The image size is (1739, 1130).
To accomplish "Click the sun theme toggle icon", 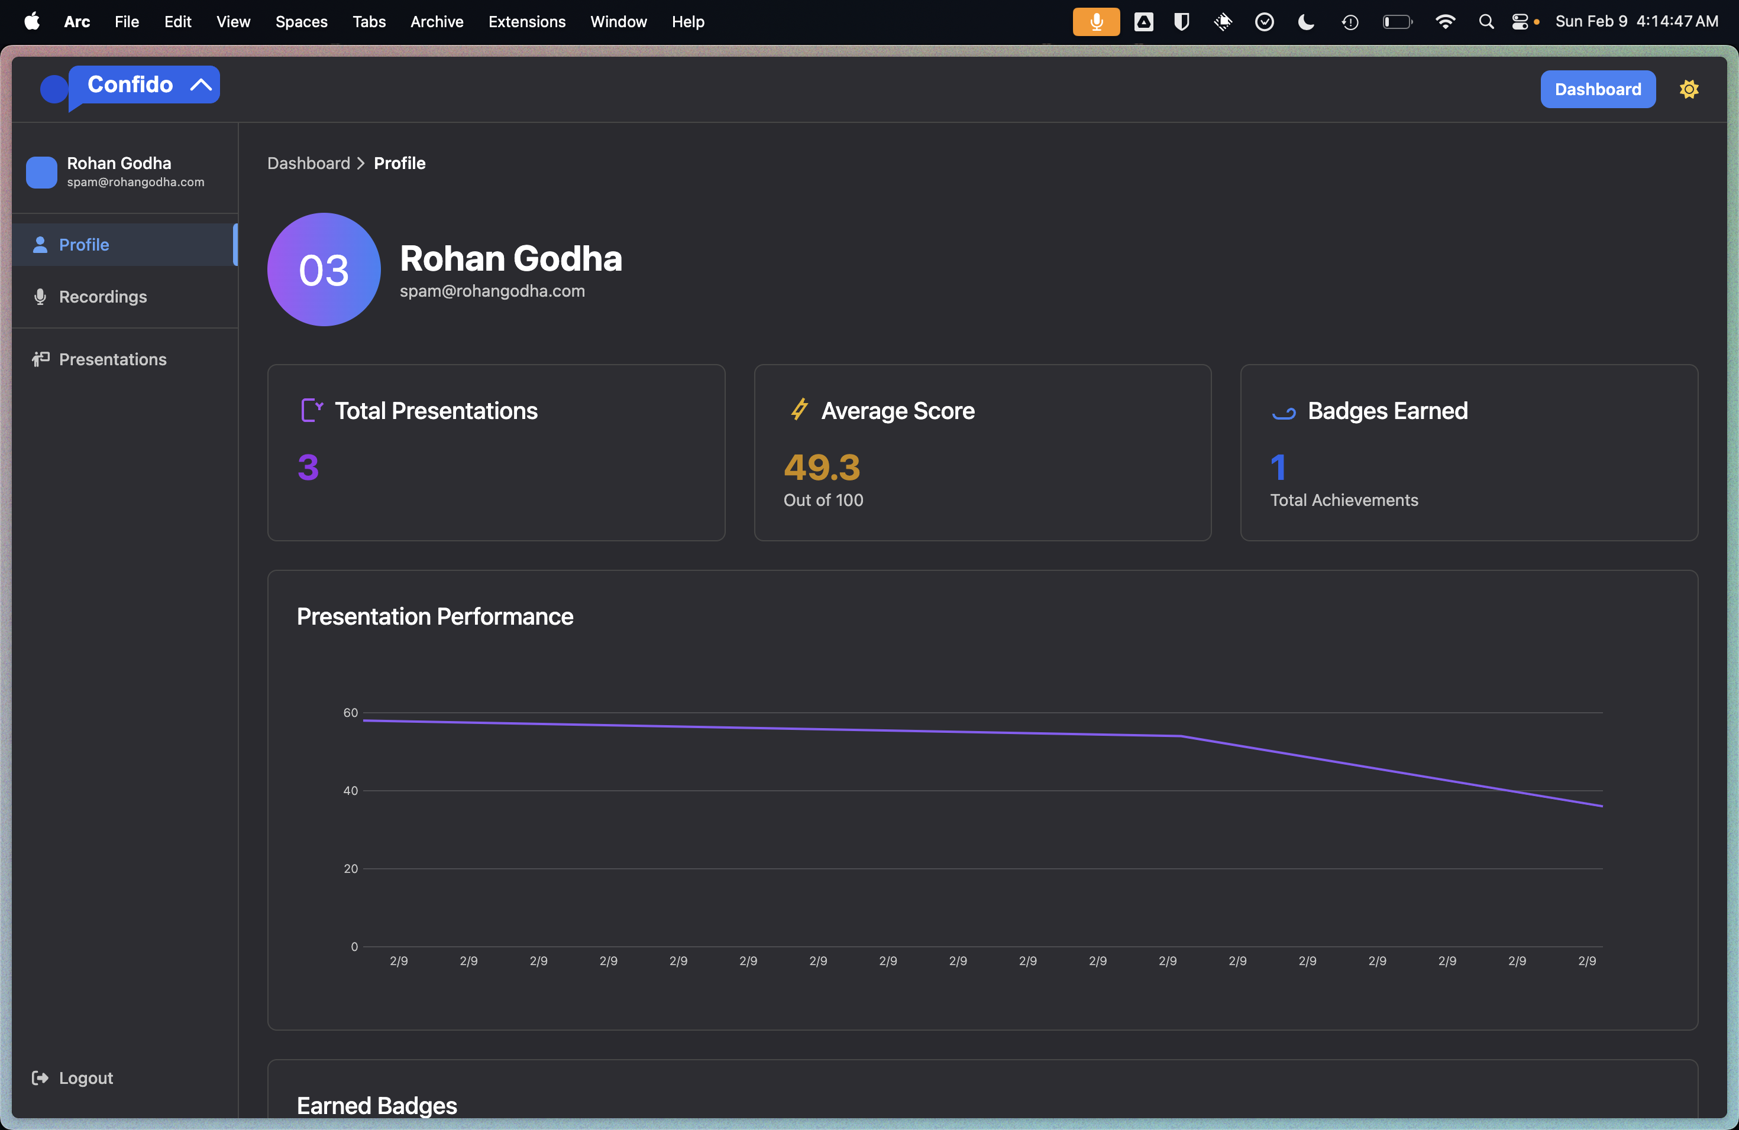I will (x=1689, y=89).
